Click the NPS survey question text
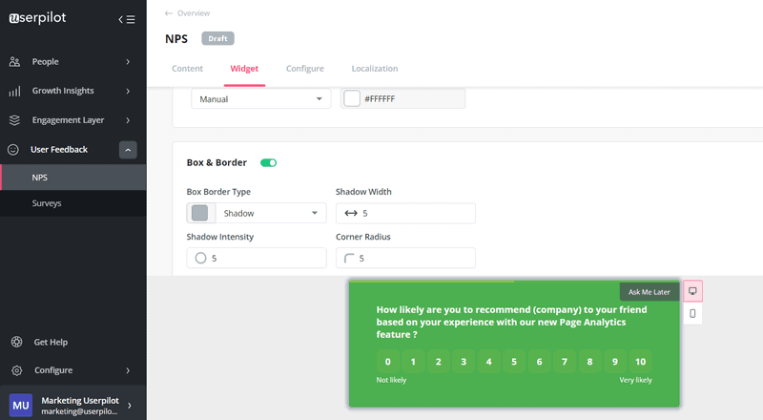This screenshot has height=420, width=763. pos(511,322)
